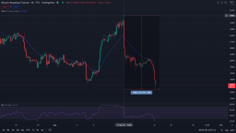Click the EMA value 21574
The width and height of the screenshot is (236, 133).
pyautogui.click(x=24, y=11)
